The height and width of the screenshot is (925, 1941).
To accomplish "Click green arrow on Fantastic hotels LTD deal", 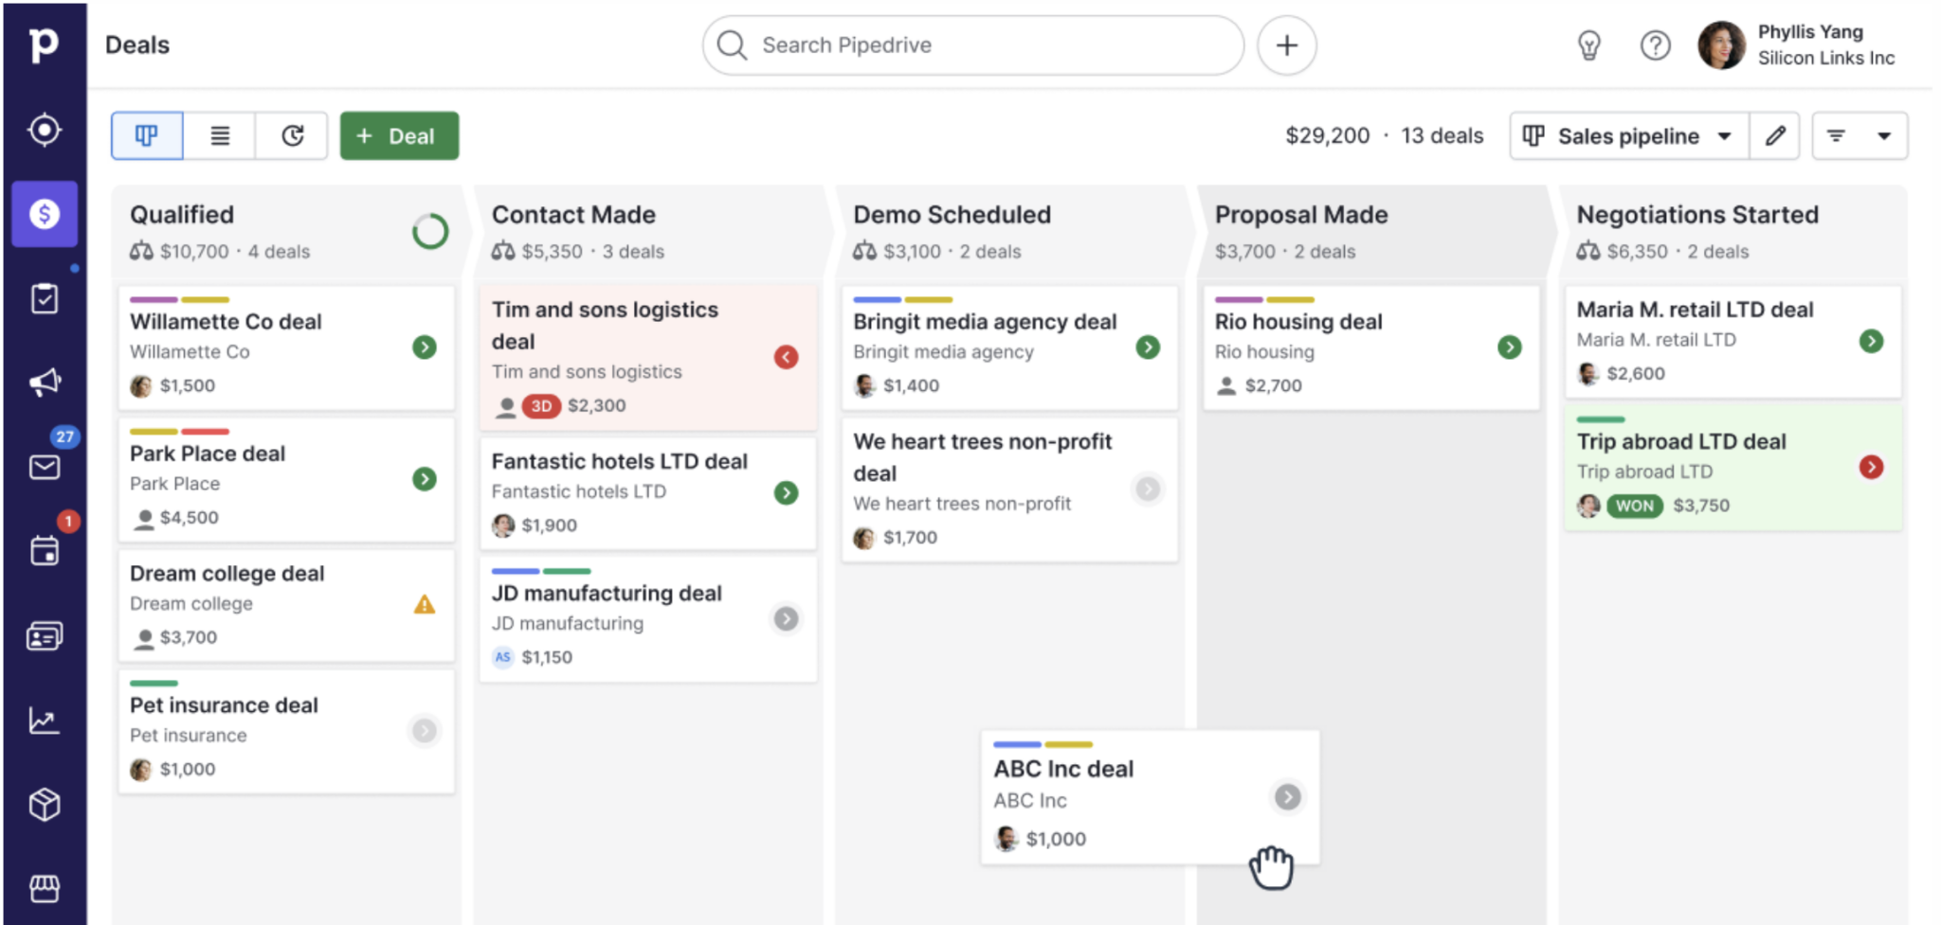I will 786,492.
